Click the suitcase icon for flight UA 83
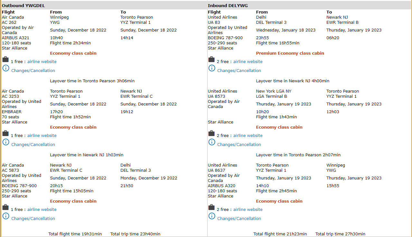Viewport: 412px width, 237px height. [x=211, y=59]
